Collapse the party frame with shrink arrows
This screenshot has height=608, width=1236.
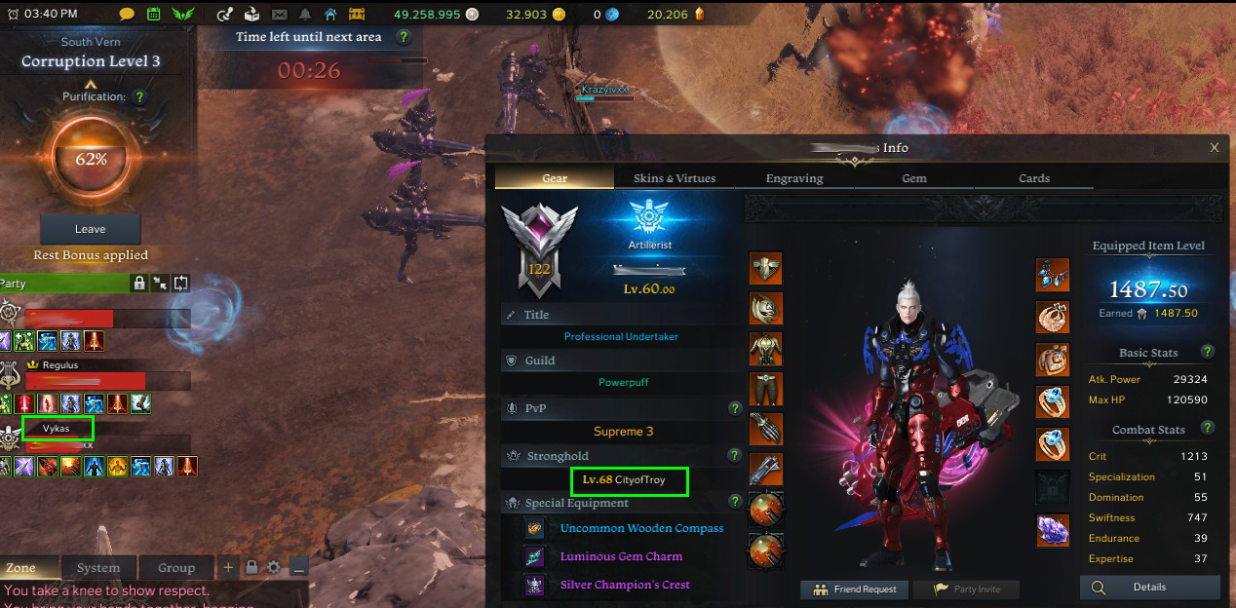click(160, 284)
